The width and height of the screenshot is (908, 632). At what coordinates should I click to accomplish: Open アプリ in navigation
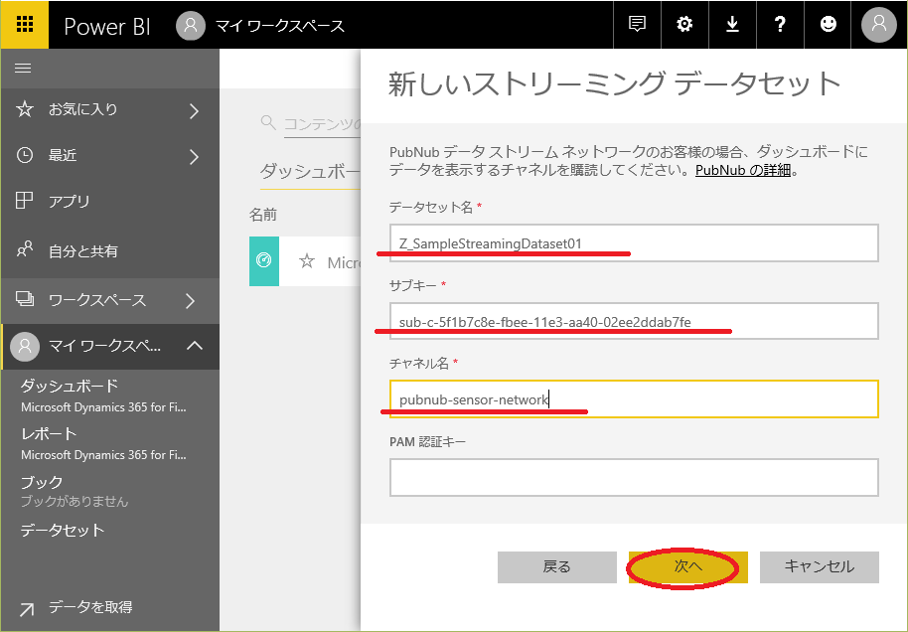pos(70,201)
